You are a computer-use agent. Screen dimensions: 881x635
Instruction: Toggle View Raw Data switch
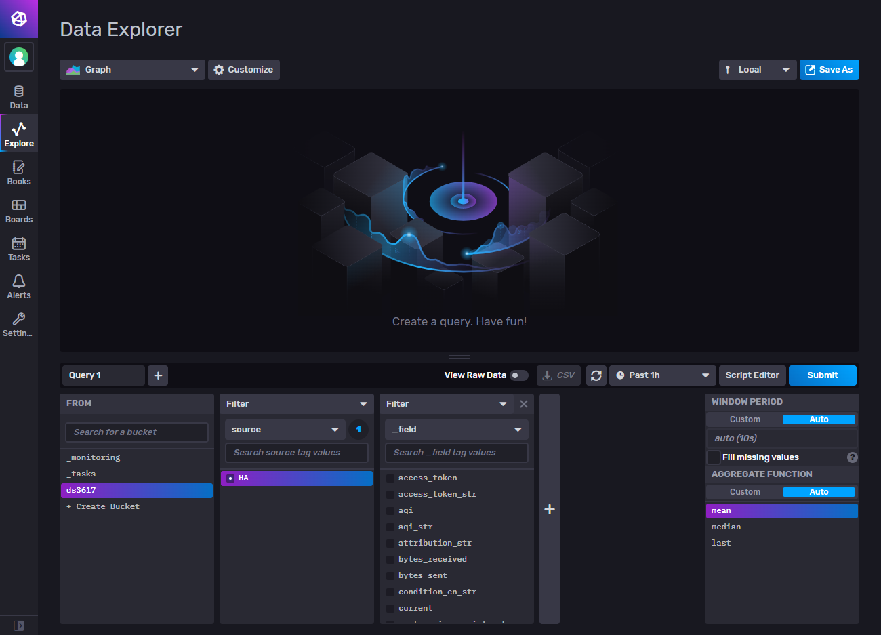[x=519, y=375]
